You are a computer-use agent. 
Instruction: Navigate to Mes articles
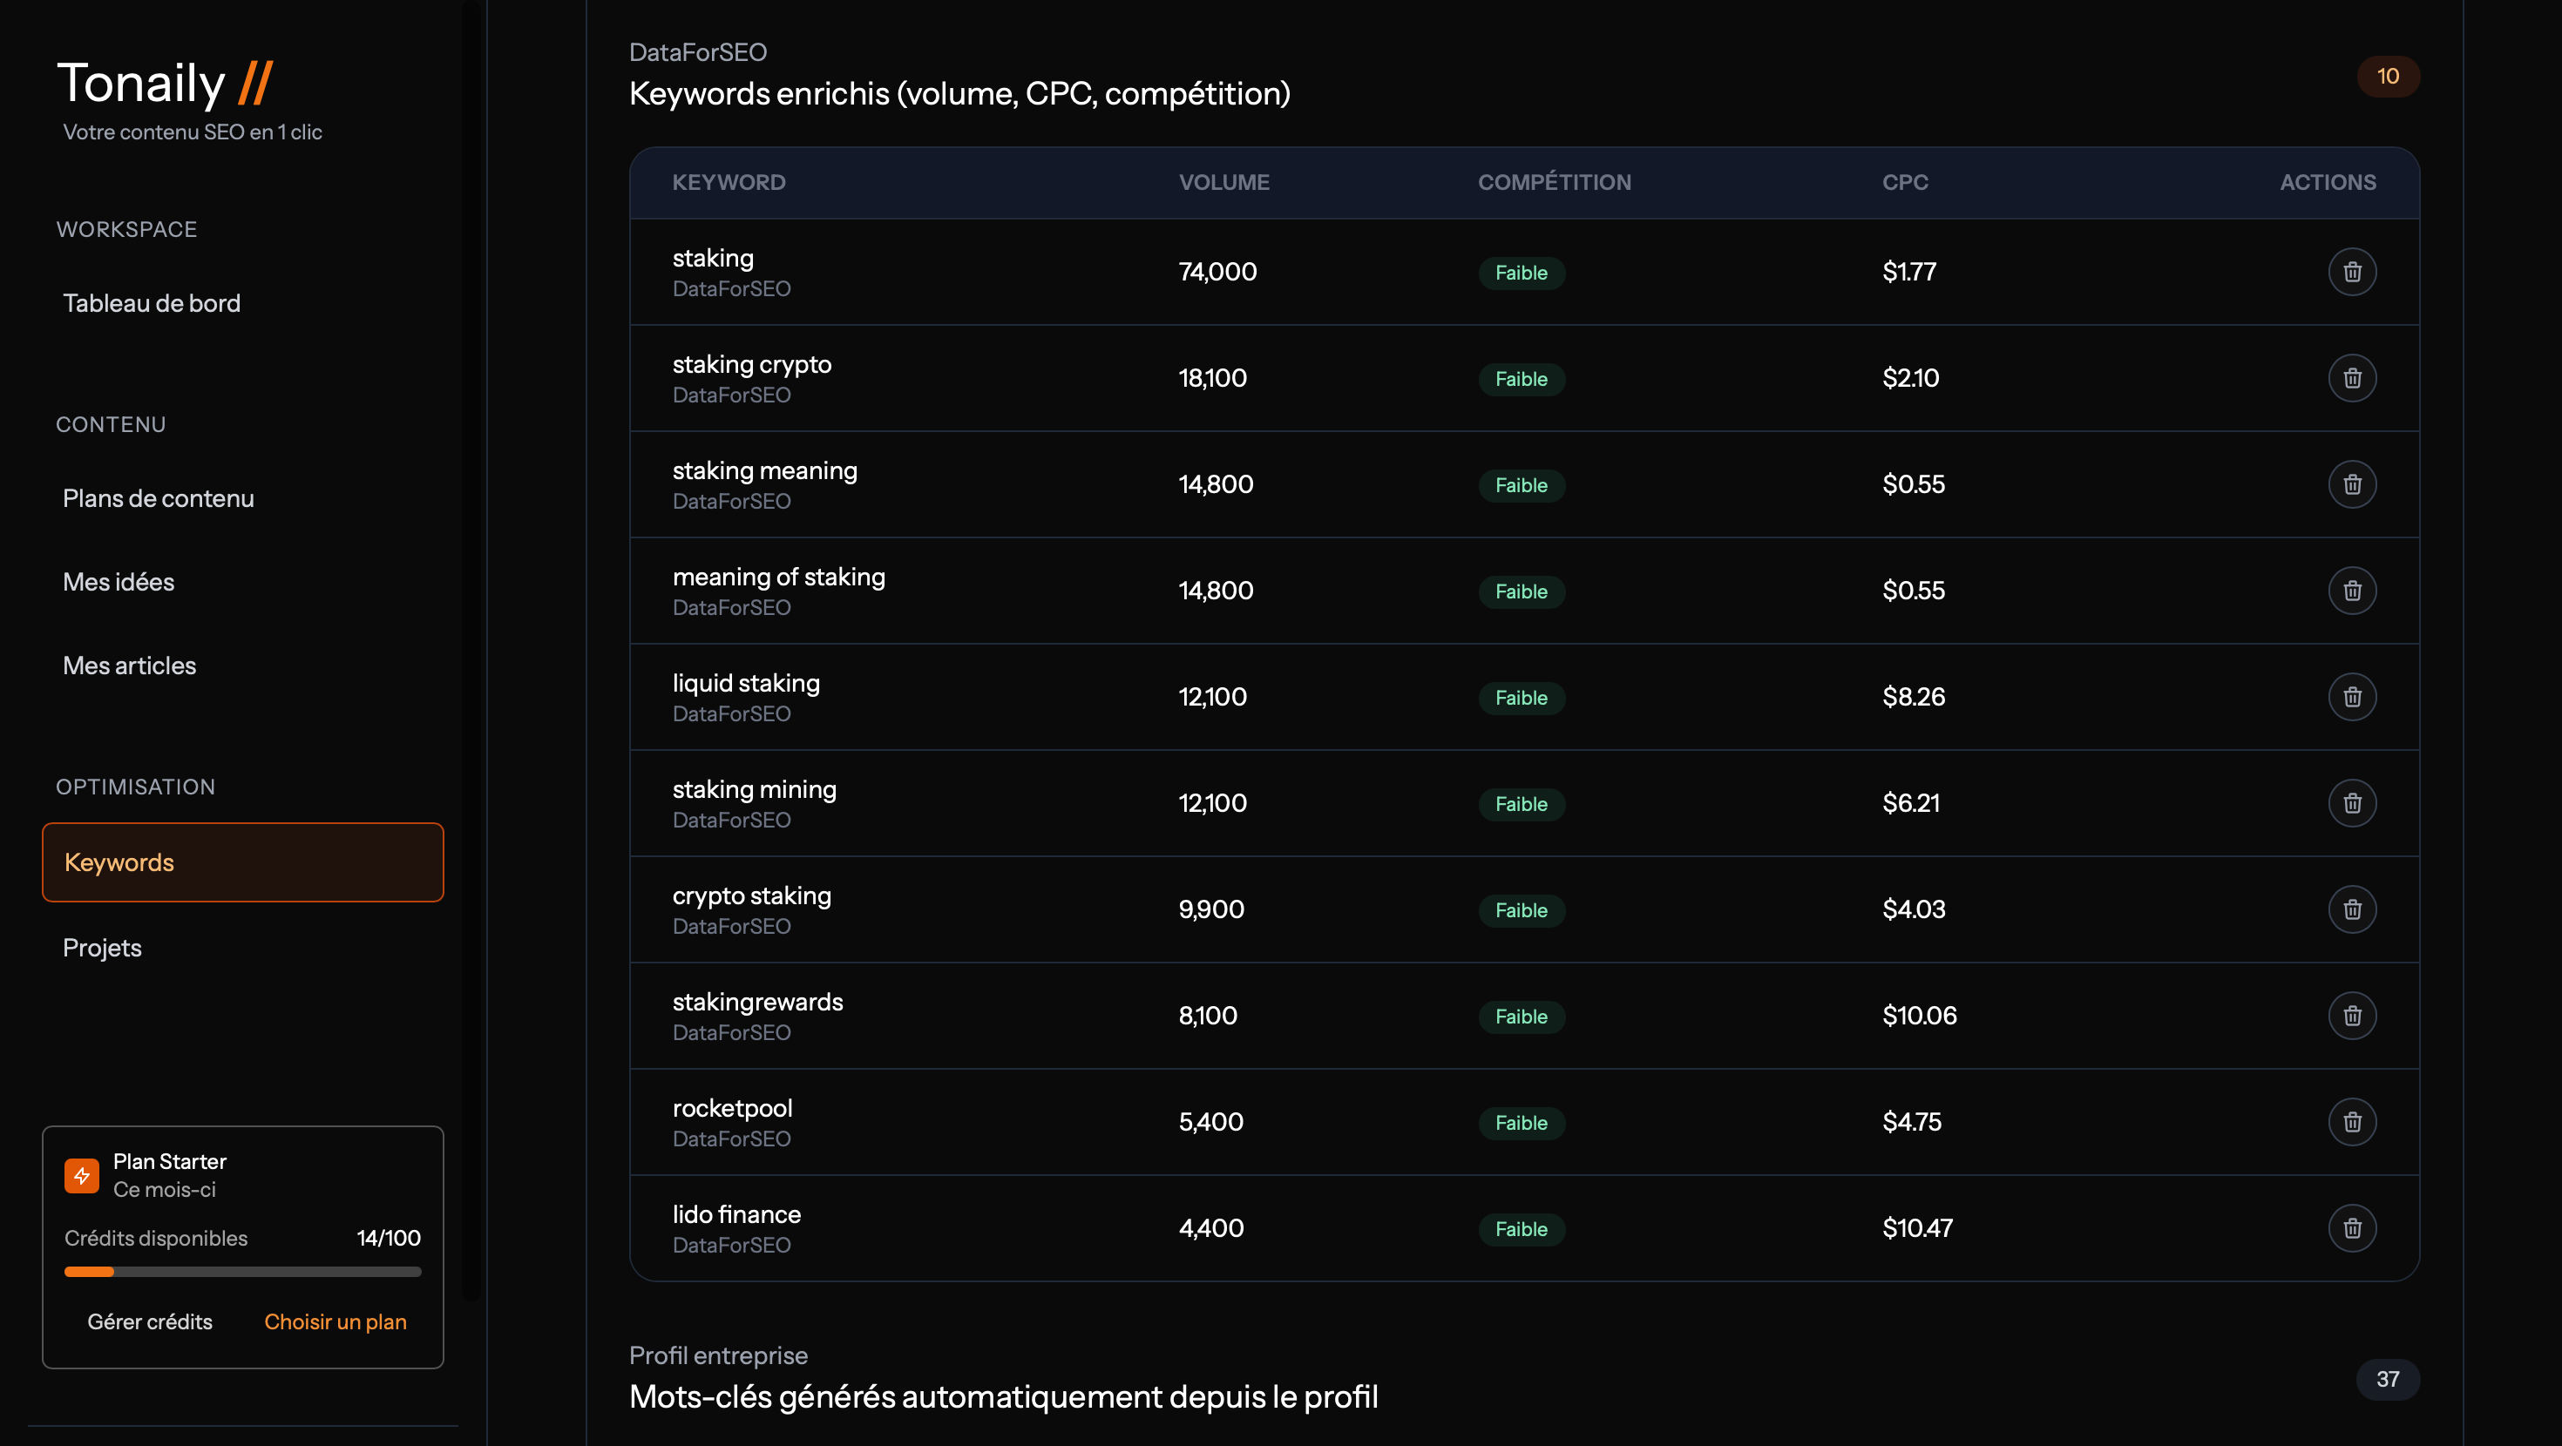pyautogui.click(x=129, y=666)
